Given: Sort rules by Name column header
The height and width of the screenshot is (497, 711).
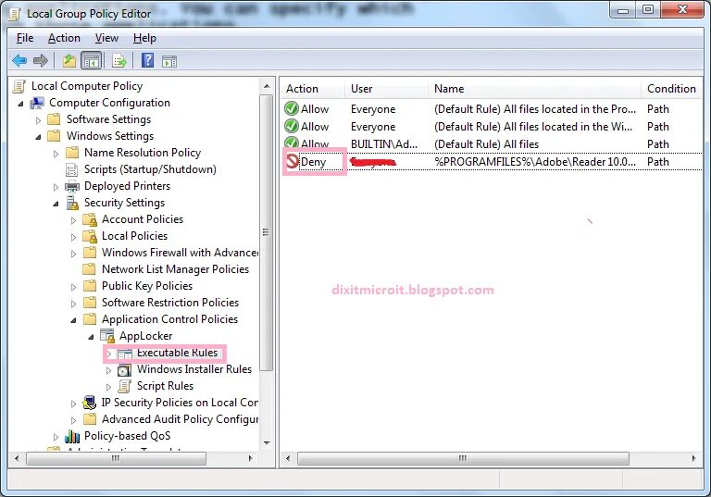Looking at the screenshot, I should click(534, 89).
